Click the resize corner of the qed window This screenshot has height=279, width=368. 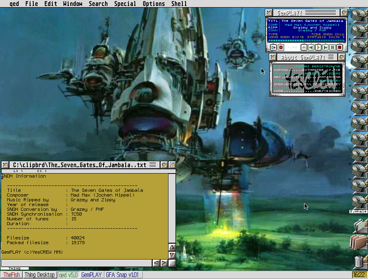172,263
